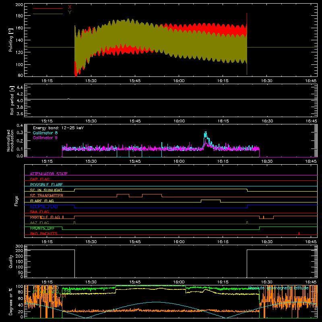Click '15:30' time label below Flags plot
This screenshot has width=322, height=322.
click(x=91, y=242)
